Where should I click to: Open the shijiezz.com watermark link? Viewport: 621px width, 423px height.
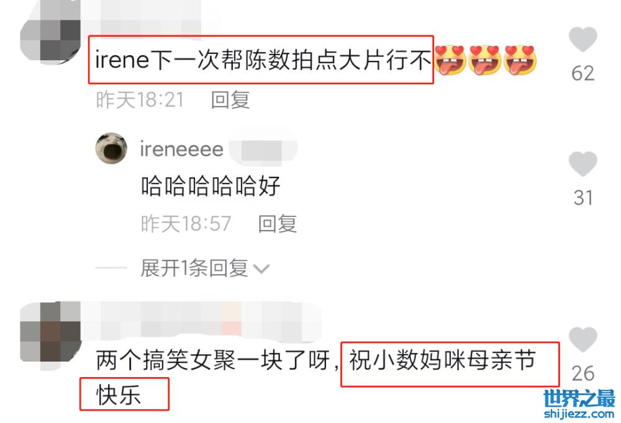[x=579, y=414]
